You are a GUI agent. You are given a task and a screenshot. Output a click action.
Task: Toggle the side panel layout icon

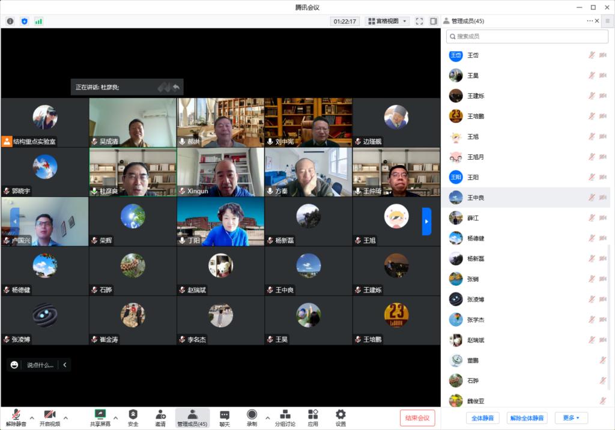(x=434, y=21)
